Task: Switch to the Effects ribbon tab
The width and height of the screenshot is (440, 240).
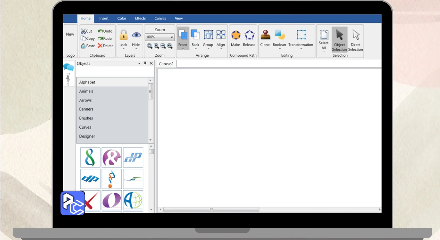Action: click(x=140, y=19)
